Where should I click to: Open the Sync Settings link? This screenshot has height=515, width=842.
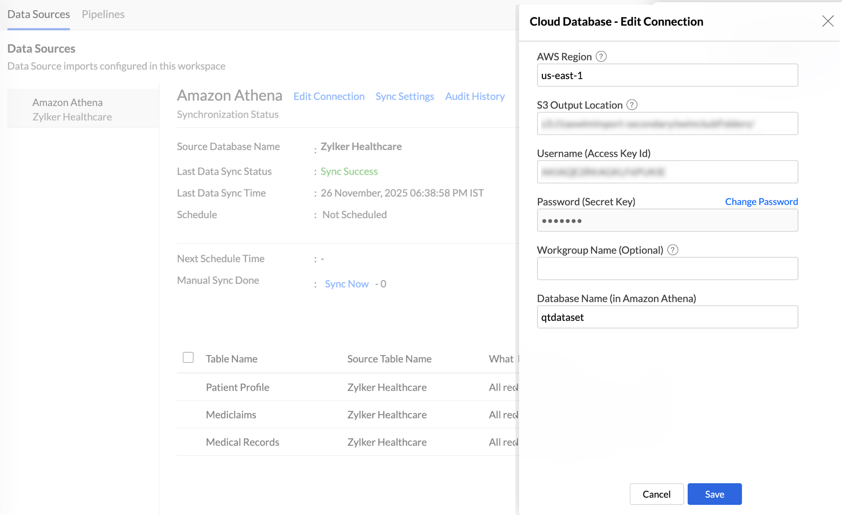[x=404, y=96]
